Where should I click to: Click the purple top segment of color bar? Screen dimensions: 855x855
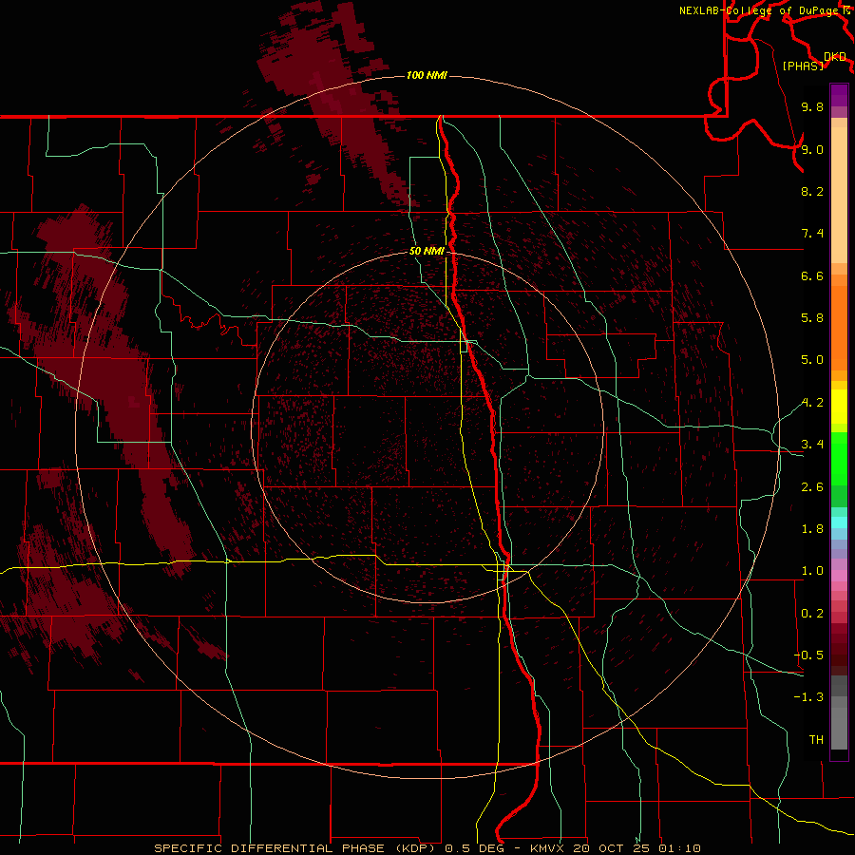(x=839, y=95)
